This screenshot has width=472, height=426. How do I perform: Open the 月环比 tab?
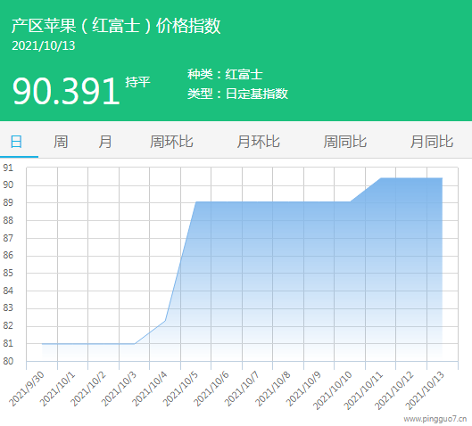[x=258, y=142]
